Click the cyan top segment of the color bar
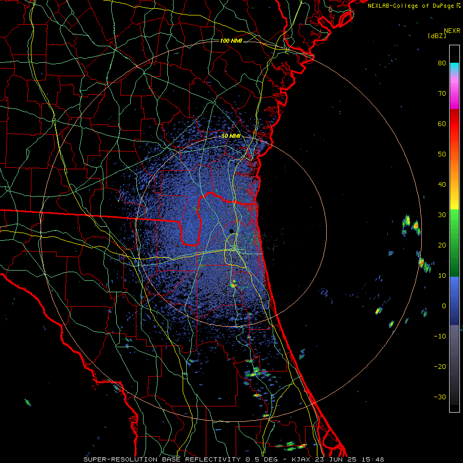Image resolution: width=463 pixels, height=463 pixels. pos(454,67)
